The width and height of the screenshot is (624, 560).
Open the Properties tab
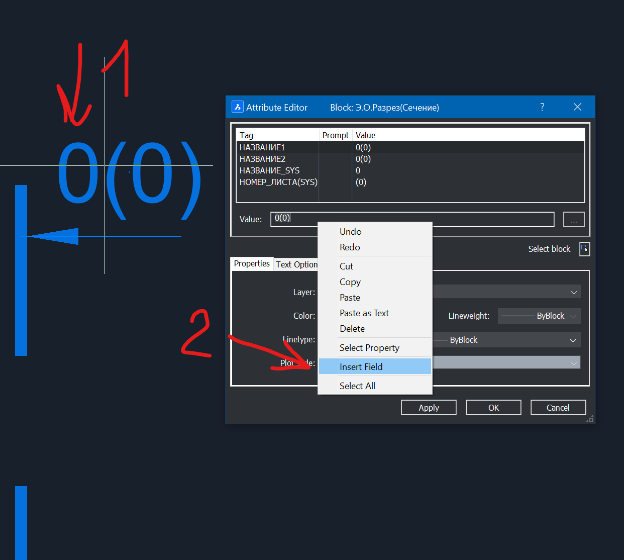click(x=252, y=264)
